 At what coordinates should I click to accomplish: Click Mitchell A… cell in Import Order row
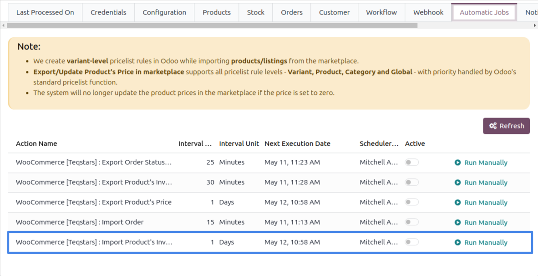coord(379,222)
